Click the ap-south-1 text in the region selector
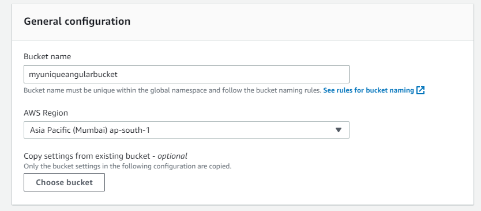Image resolution: width=481 pixels, height=211 pixels. (129, 131)
